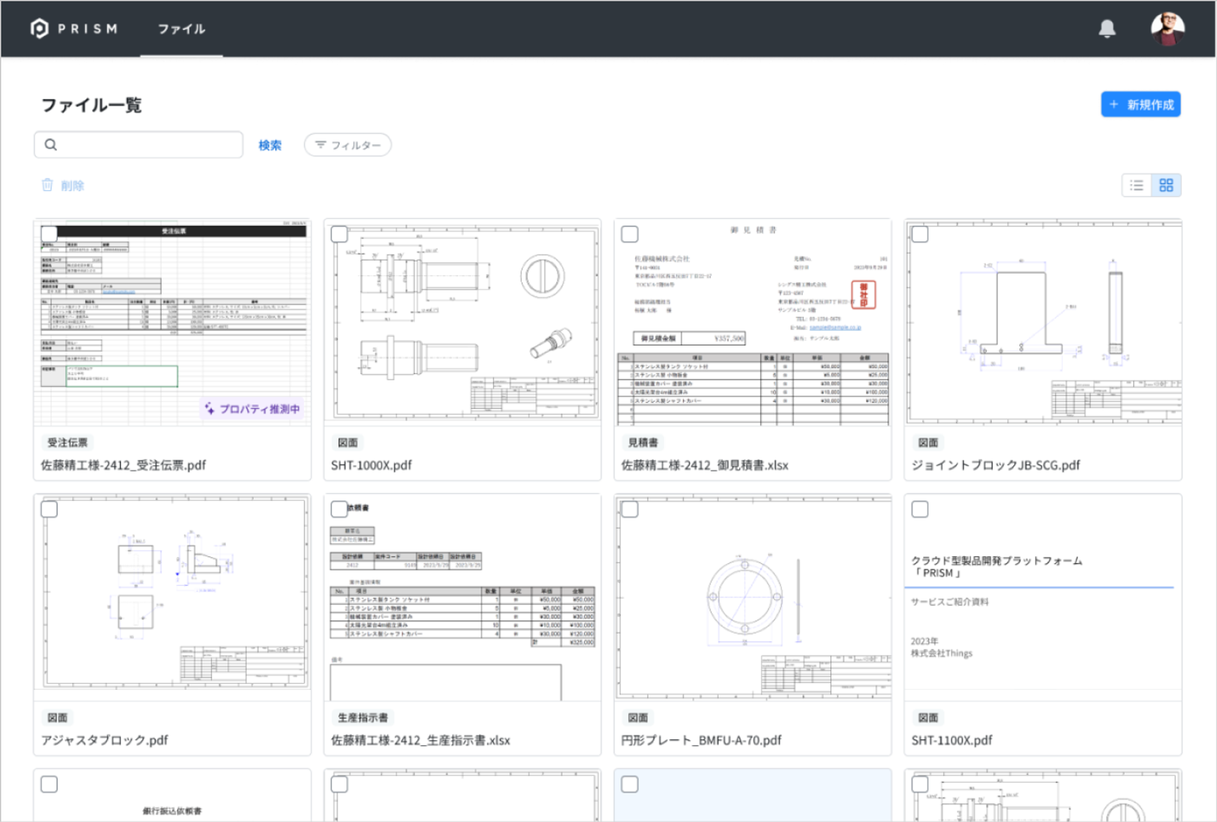
Task: Open the フィルター dropdown
Action: 347,145
